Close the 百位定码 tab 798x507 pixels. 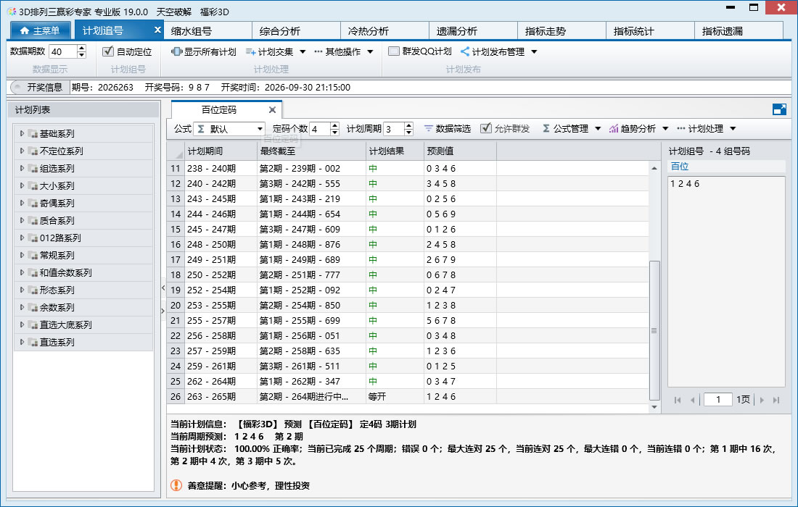click(x=272, y=110)
